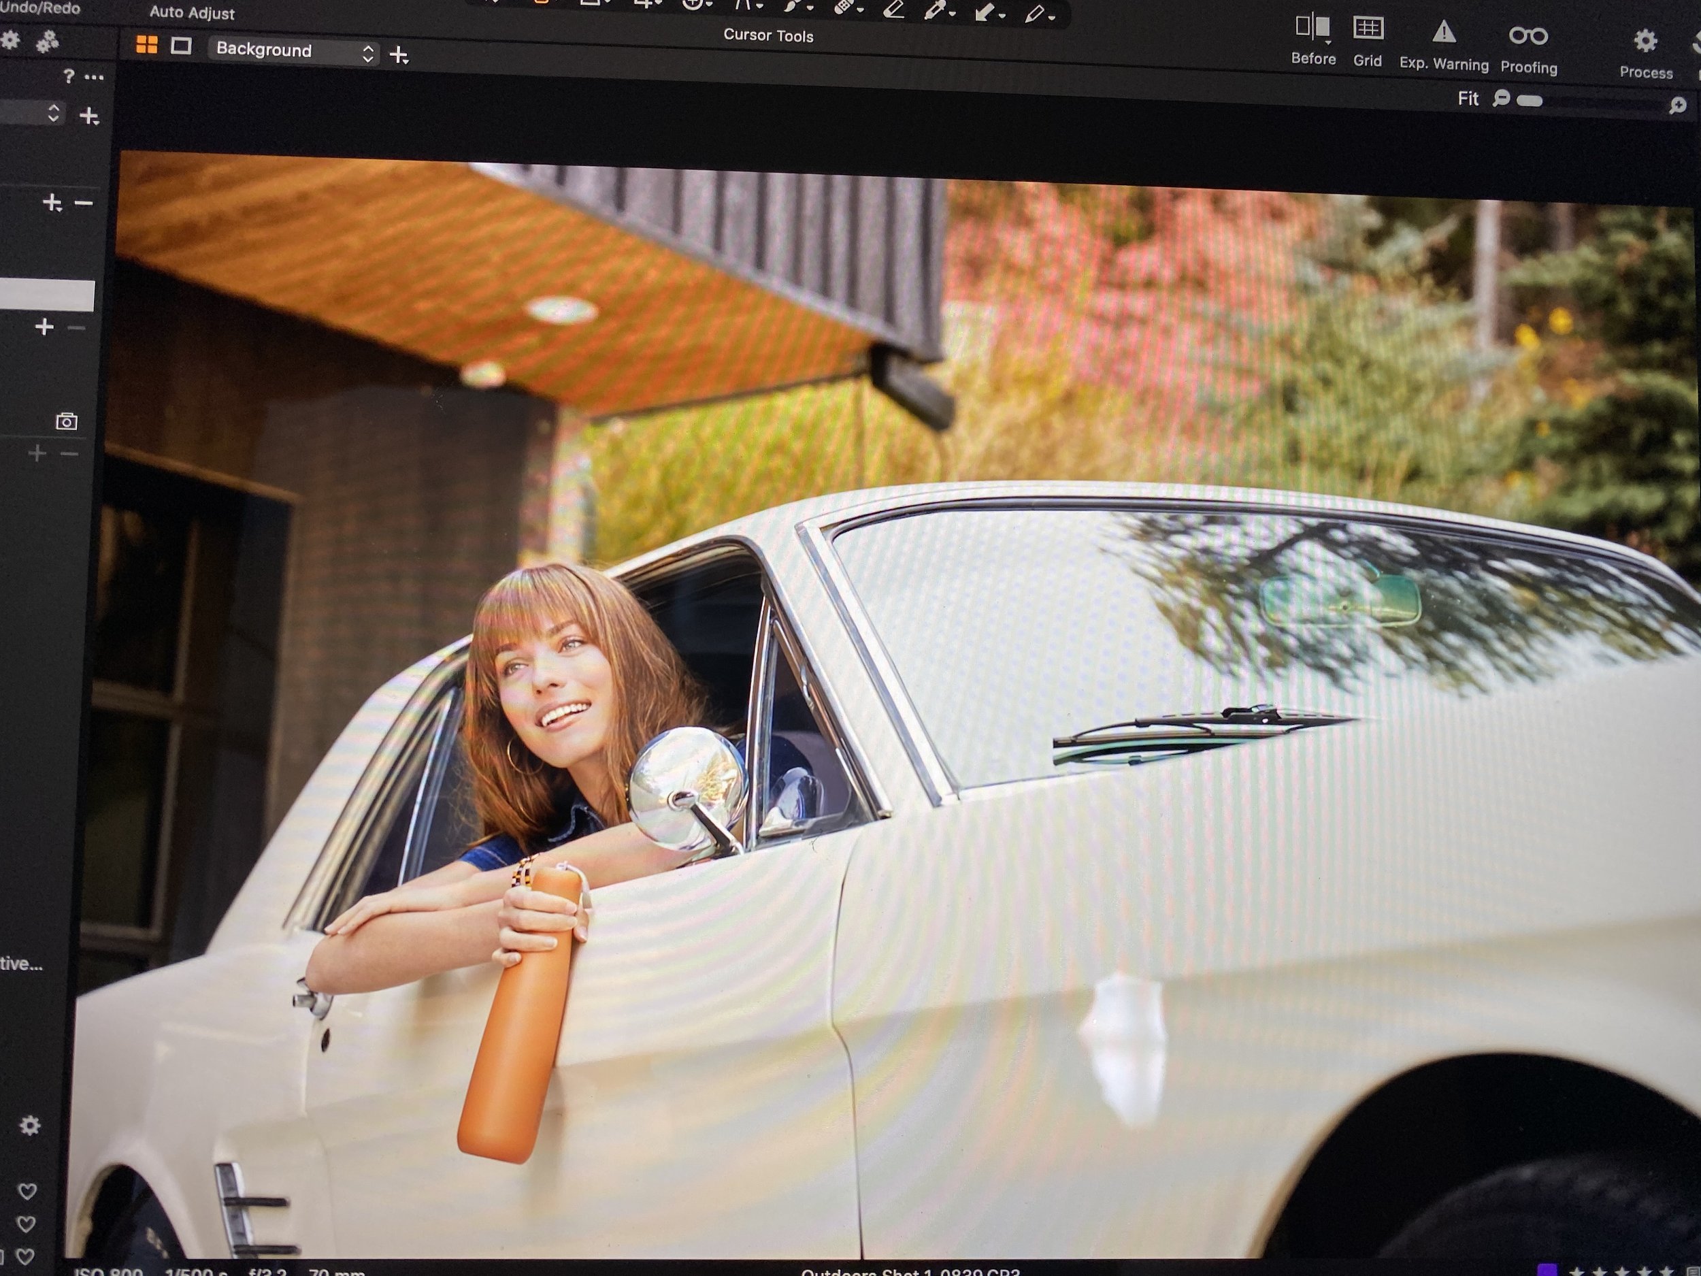The height and width of the screenshot is (1276, 1701).
Task: Add a new layer with plus beside Background
Action: click(399, 55)
